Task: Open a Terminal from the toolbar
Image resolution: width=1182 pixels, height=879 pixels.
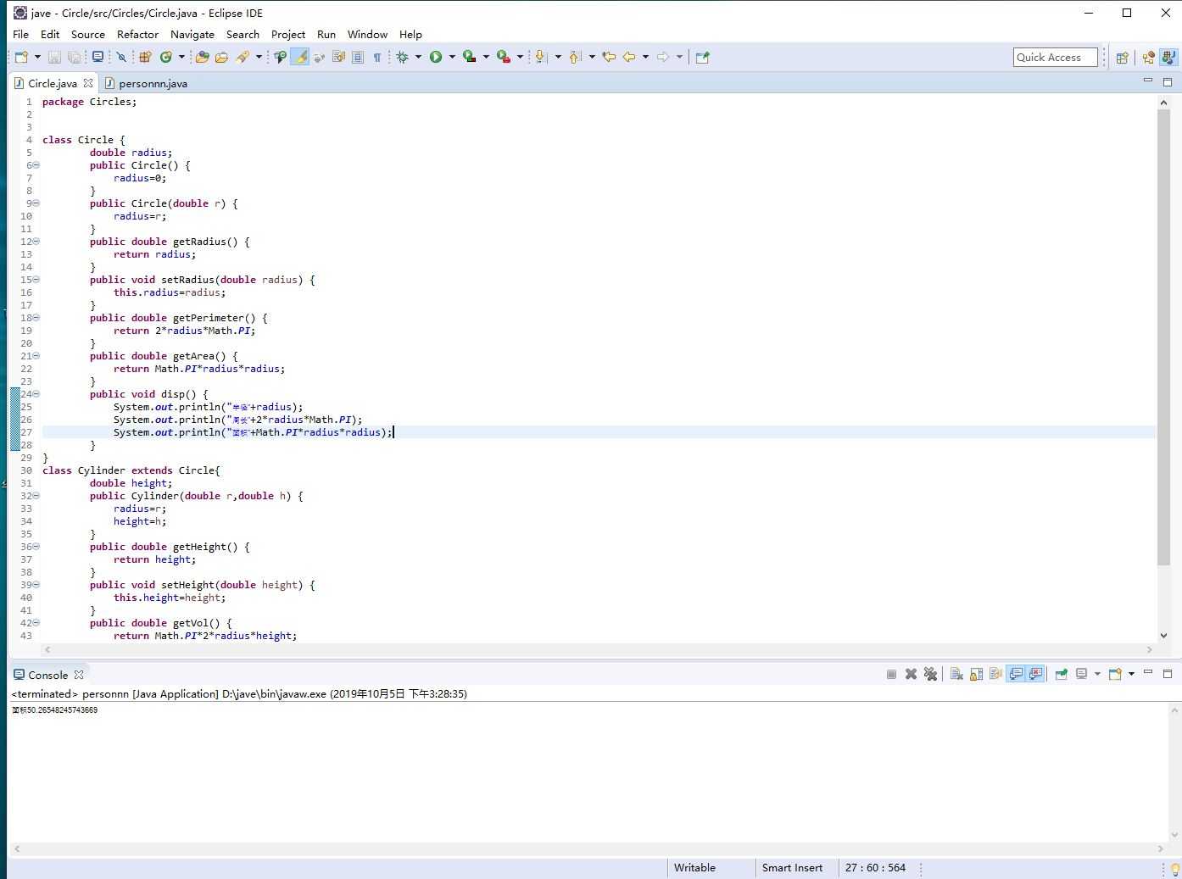Action: click(98, 57)
